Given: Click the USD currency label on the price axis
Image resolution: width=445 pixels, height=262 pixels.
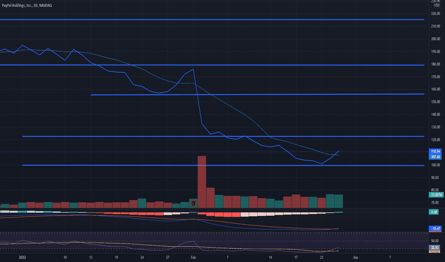Looking at the screenshot, I should (x=436, y=5).
